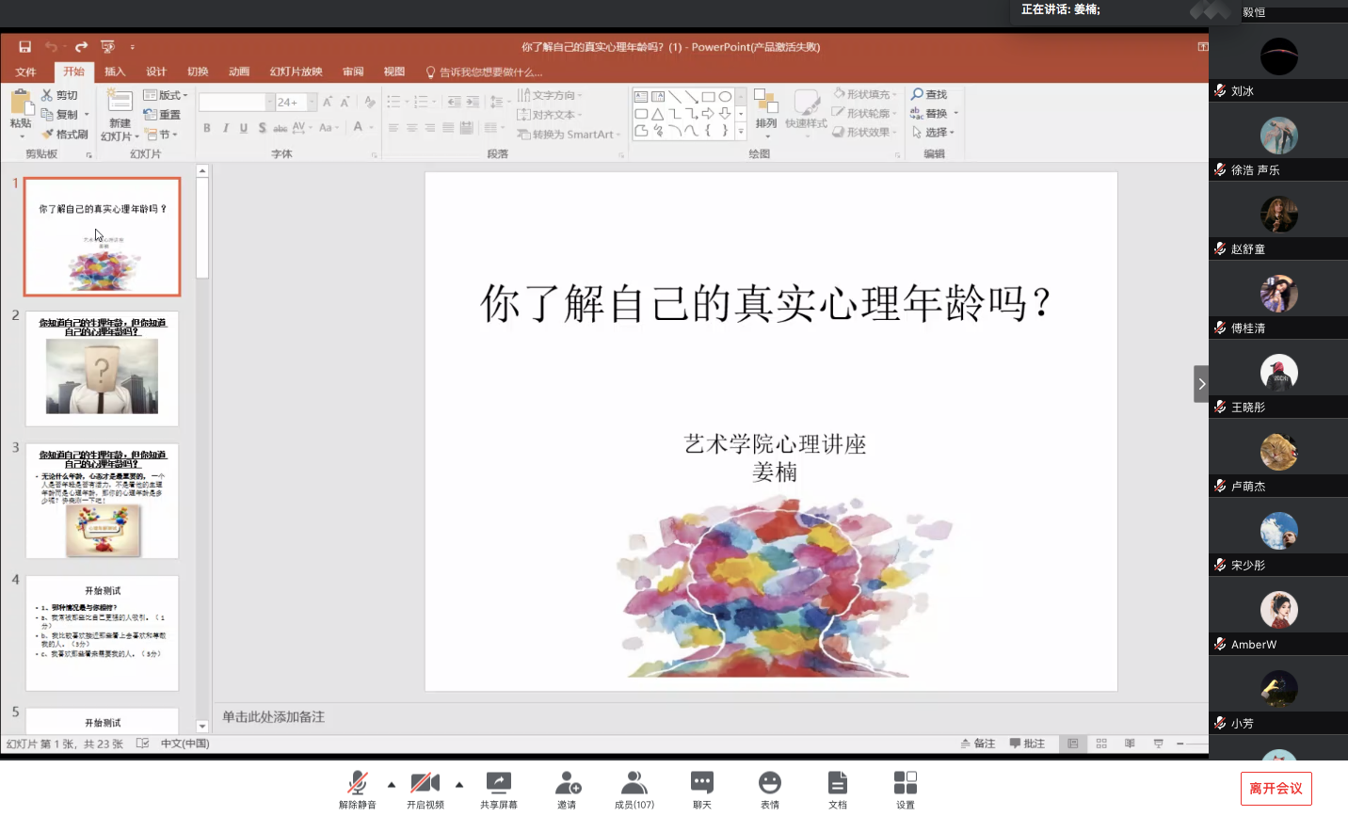The width and height of the screenshot is (1348, 816).
Task: Open the Section (节) dropdown
Action: click(x=161, y=135)
